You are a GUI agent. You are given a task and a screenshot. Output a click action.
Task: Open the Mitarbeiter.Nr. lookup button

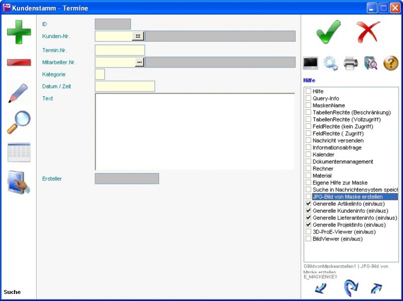point(139,62)
